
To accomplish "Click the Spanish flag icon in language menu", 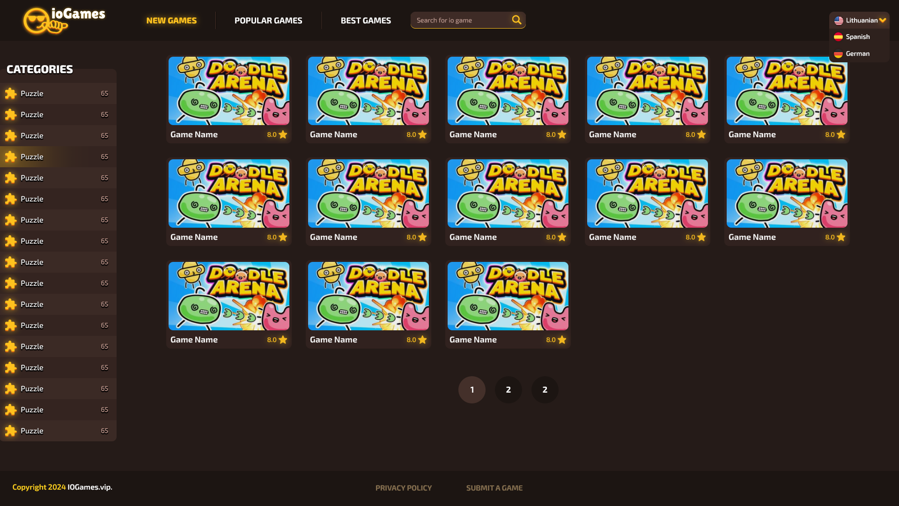I will click(839, 37).
